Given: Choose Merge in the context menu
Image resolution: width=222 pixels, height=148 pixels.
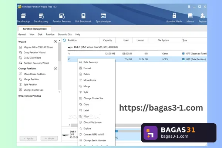Looking at the screenshot, I should pyautogui.click(x=96, y=86).
